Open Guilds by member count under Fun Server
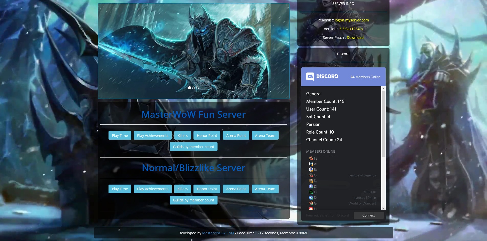 click(x=193, y=147)
